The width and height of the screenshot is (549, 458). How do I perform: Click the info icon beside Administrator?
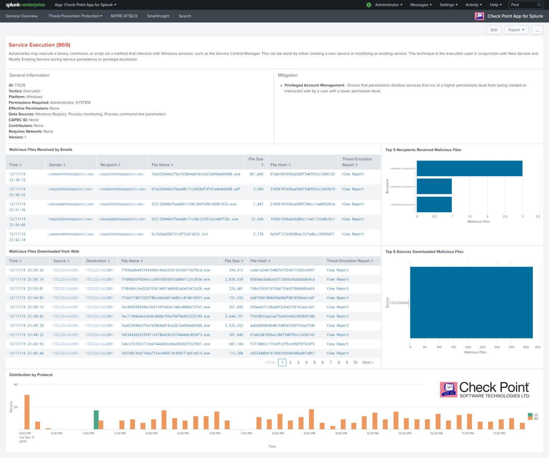[369, 5]
